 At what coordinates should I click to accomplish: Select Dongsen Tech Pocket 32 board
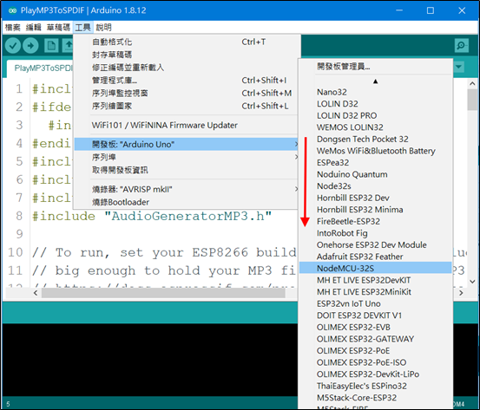(x=376, y=139)
